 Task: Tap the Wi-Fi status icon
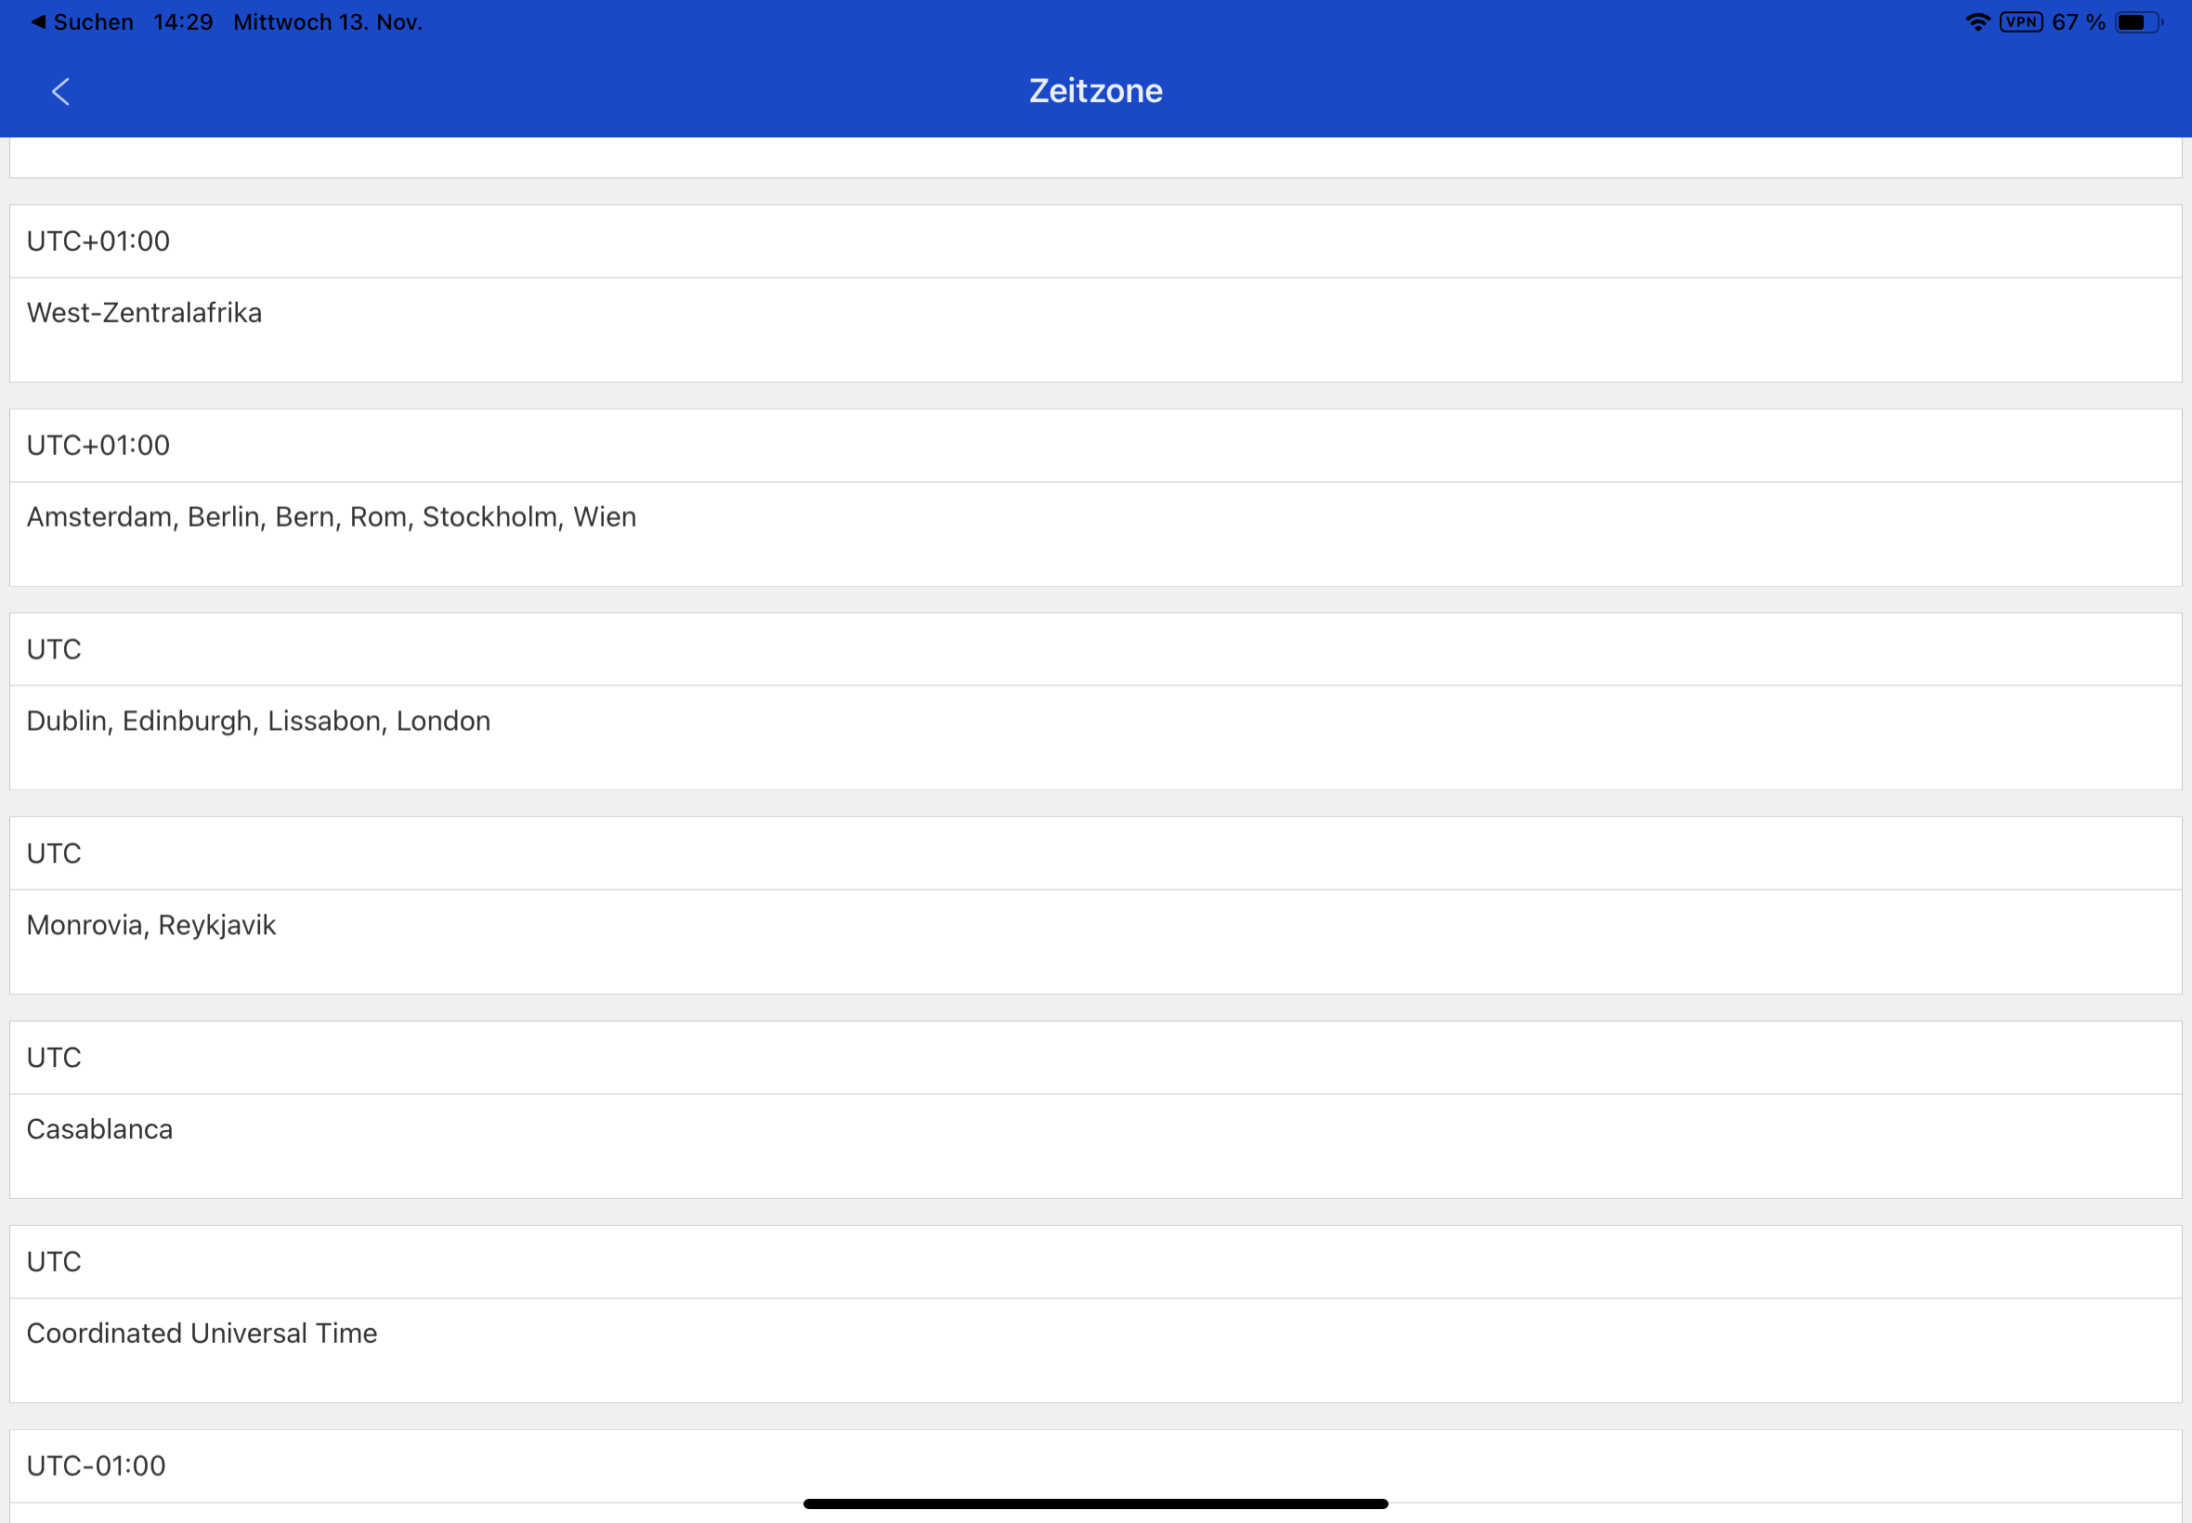(1977, 22)
